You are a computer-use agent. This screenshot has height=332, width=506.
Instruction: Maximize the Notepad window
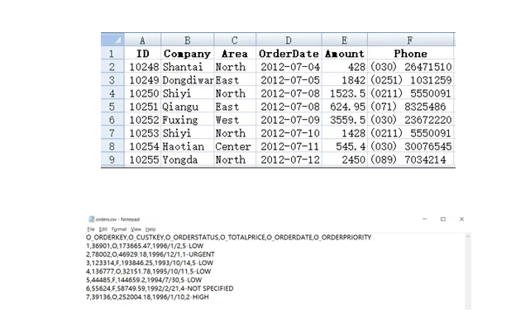coord(443,219)
